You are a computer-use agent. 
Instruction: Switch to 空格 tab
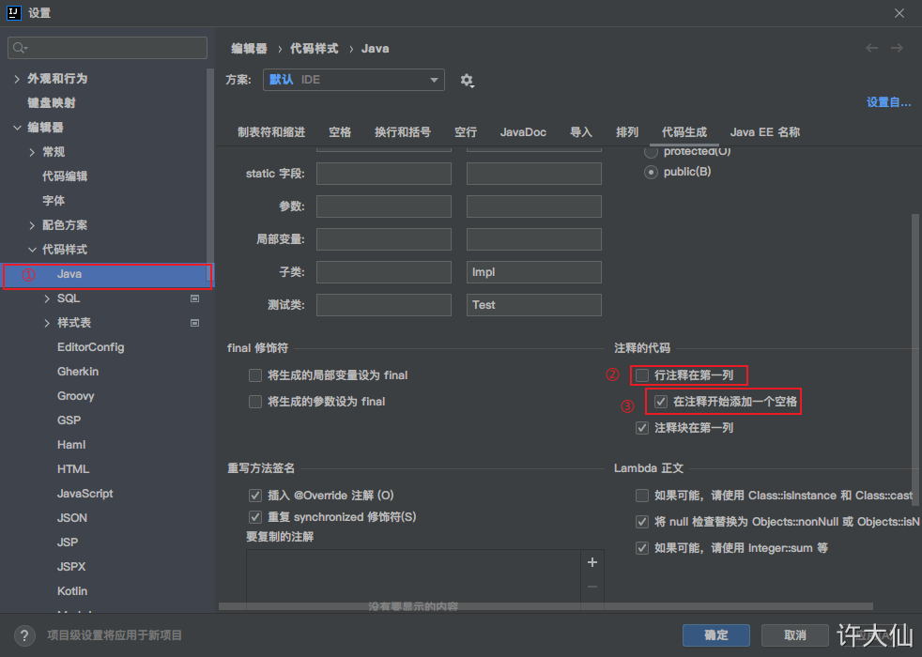click(339, 132)
